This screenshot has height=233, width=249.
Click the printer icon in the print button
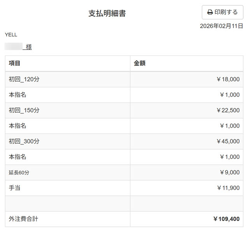[x=210, y=12]
